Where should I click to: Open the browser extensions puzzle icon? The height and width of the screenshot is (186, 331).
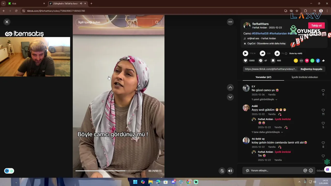305,11
